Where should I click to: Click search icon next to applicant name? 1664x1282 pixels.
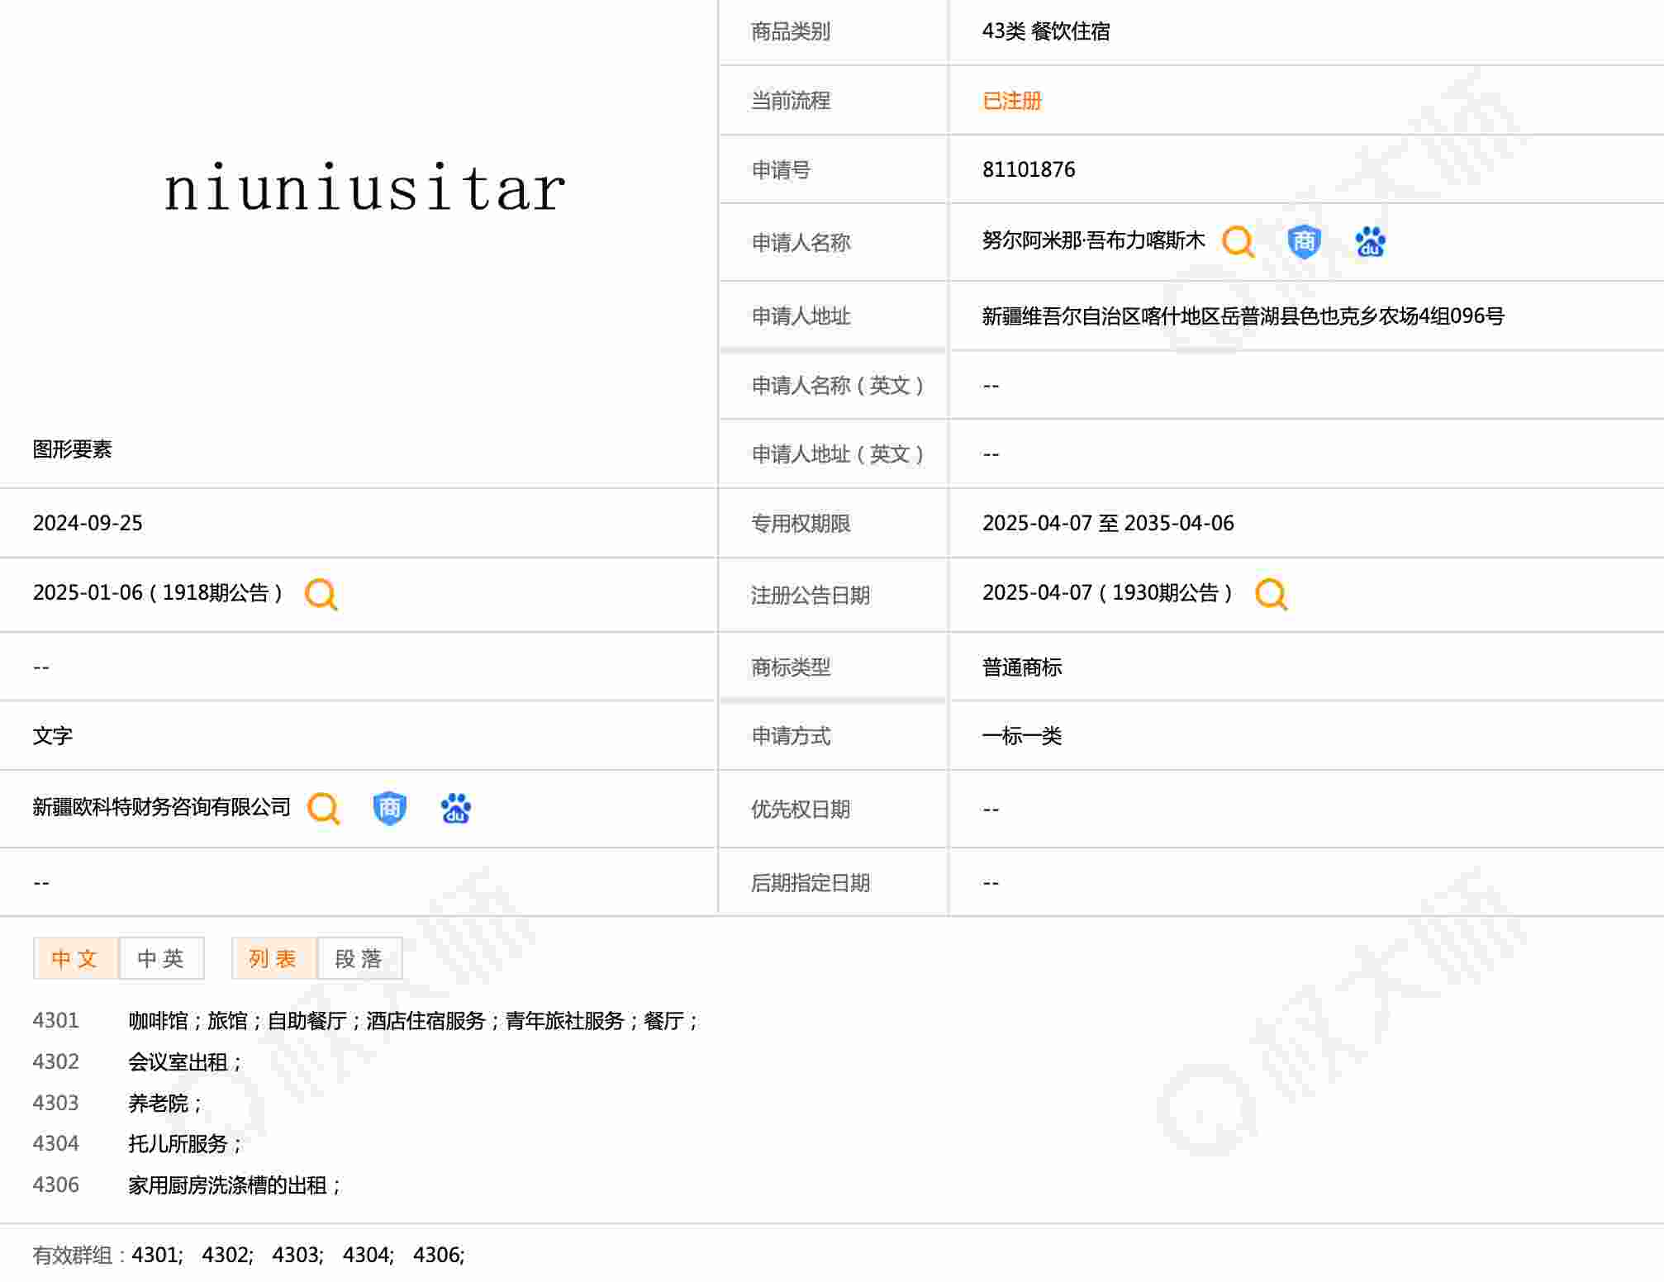click(1238, 242)
